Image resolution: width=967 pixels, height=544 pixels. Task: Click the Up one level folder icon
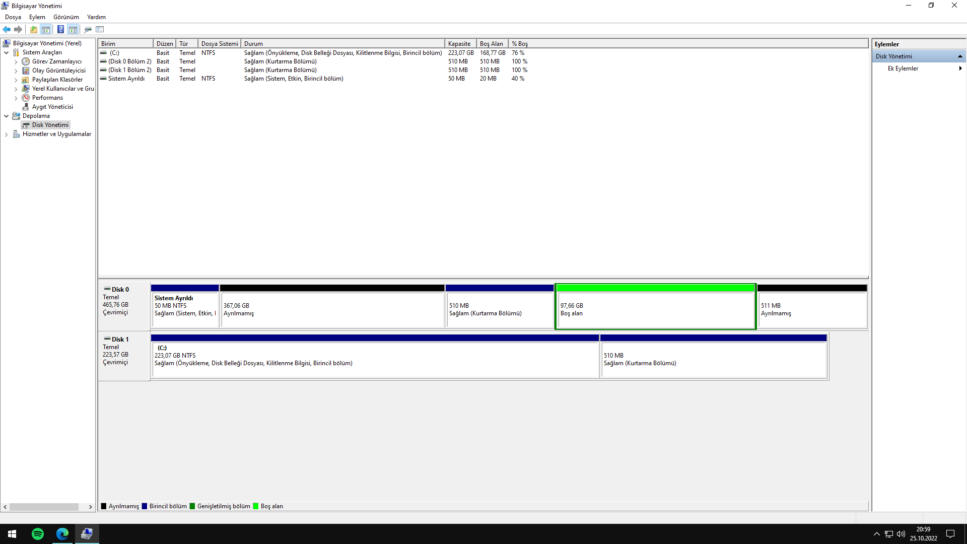33,29
